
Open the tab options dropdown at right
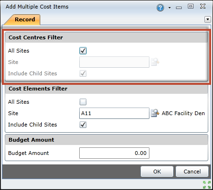click(x=208, y=19)
